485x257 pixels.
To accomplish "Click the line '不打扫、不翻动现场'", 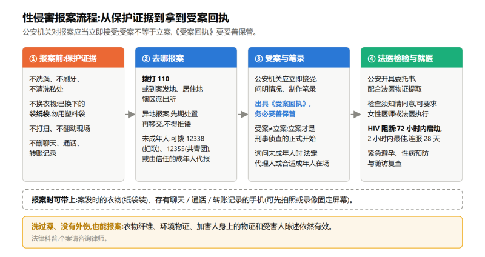I will pos(59,128).
